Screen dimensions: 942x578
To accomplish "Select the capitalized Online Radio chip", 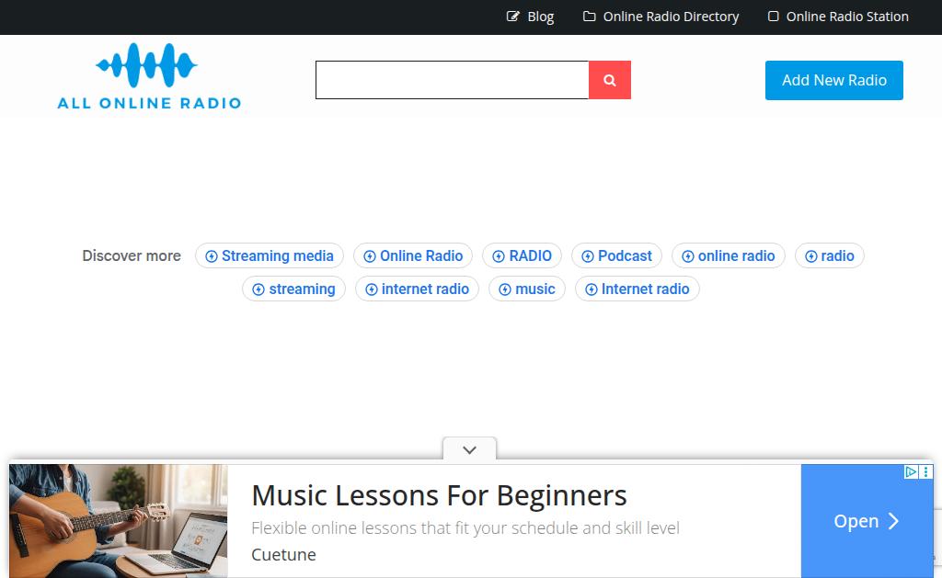I will click(x=413, y=255).
